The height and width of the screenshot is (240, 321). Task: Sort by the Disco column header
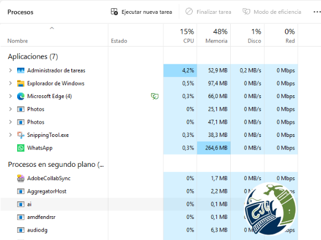click(x=247, y=35)
